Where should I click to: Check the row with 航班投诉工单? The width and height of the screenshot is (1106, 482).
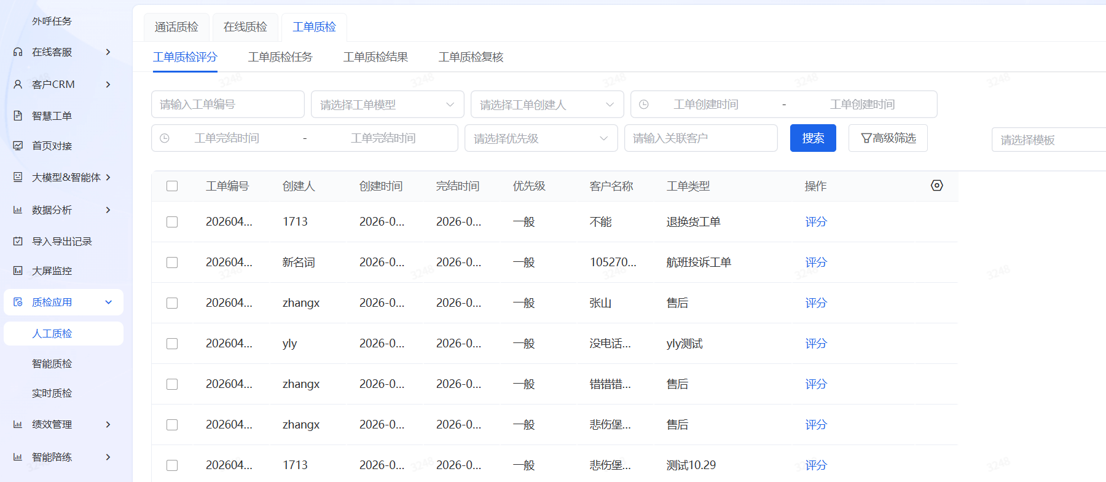tap(172, 263)
